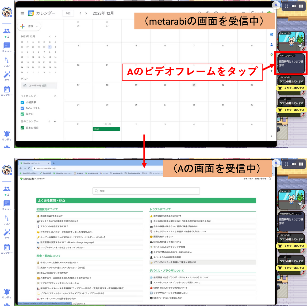This screenshot has width=308, height=306.
Task: Click the get add-ons plus icon in Calendar's side panel
Action: [271, 71]
